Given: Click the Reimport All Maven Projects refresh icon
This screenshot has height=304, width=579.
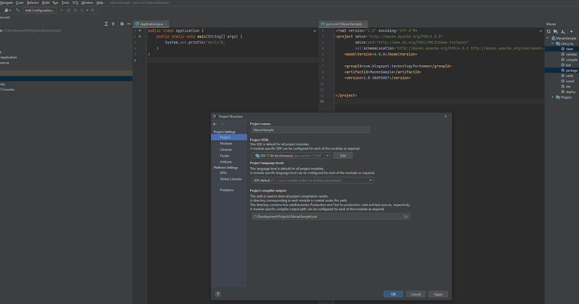Looking at the screenshot, I should [549, 31].
